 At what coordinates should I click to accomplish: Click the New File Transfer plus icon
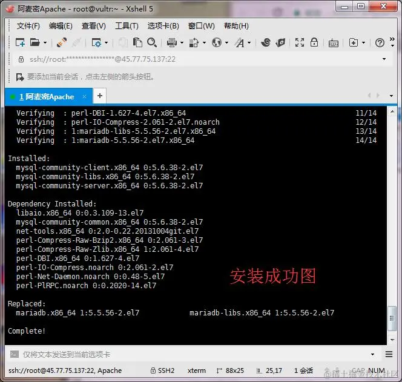coord(354,42)
